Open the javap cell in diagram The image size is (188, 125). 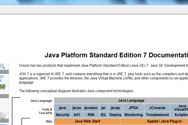[115, 108]
